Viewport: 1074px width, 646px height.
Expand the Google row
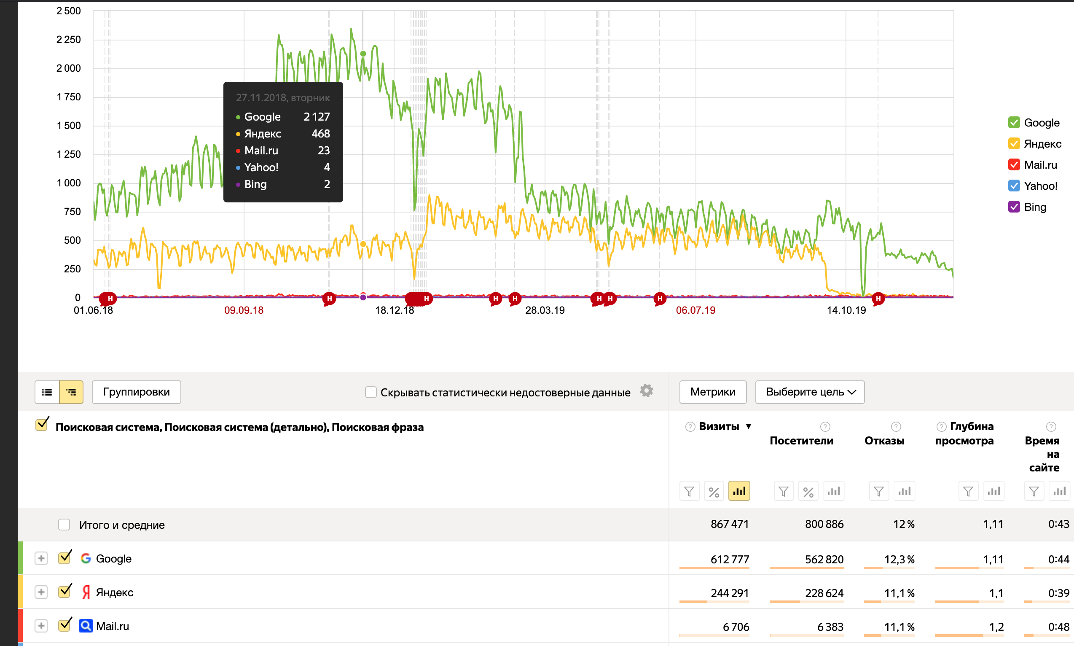41,558
